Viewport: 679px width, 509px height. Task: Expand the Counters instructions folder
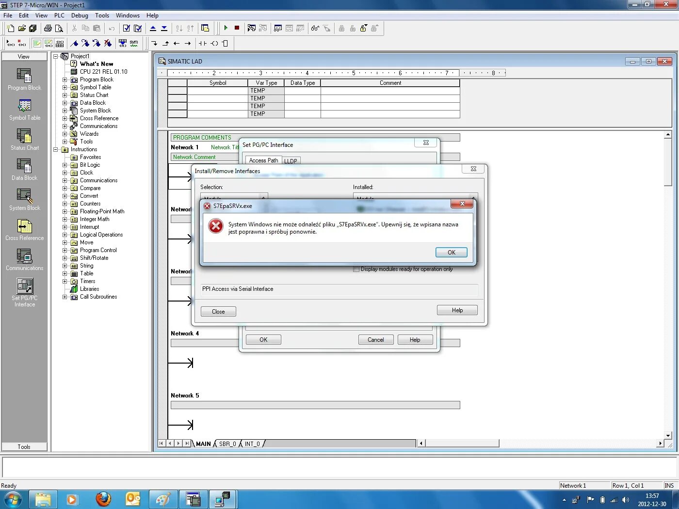pyautogui.click(x=65, y=204)
